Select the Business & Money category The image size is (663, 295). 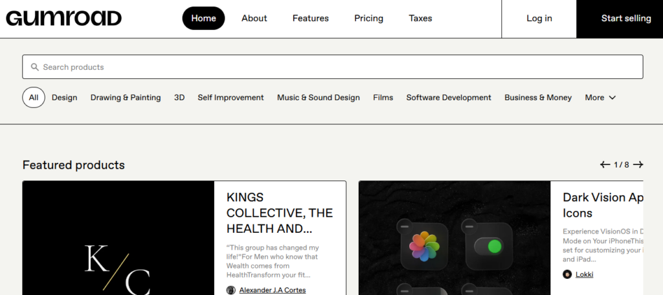tap(538, 98)
